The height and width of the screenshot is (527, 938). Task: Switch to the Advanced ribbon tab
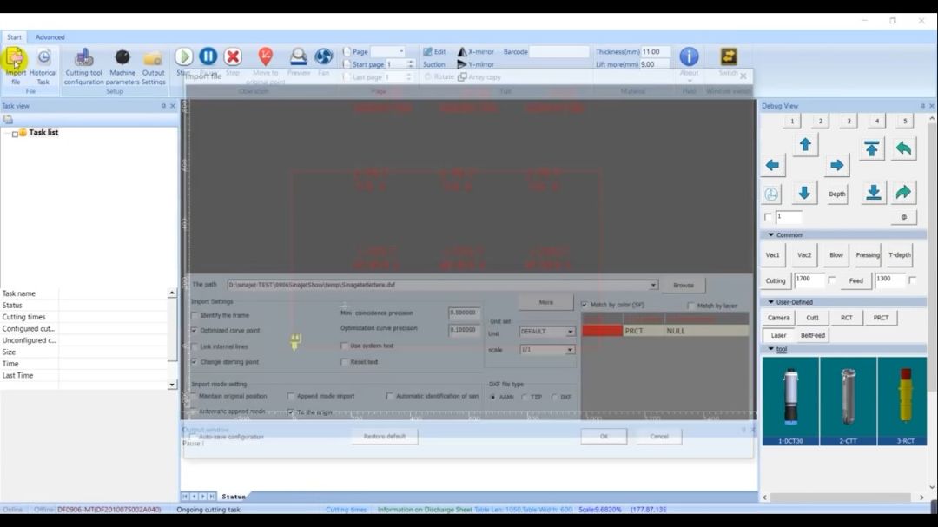pyautogui.click(x=50, y=37)
